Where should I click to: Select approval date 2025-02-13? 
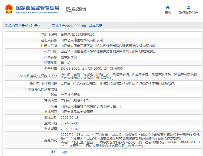coord(70,118)
